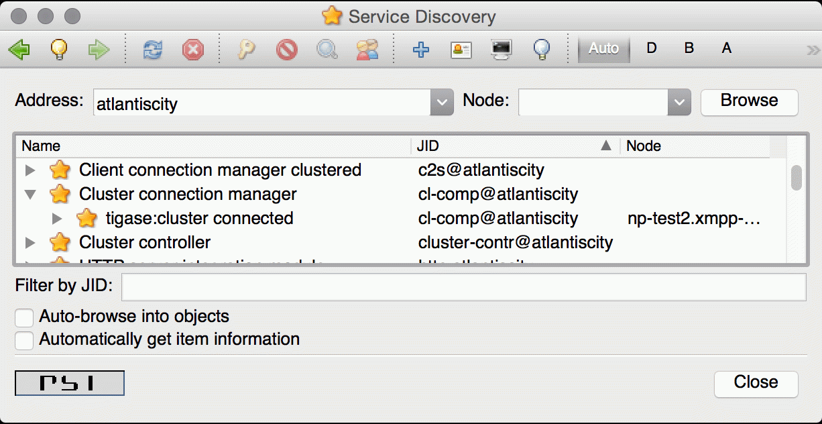Expand tigase:cluster connected item
This screenshot has width=822, height=424.
click(56, 219)
